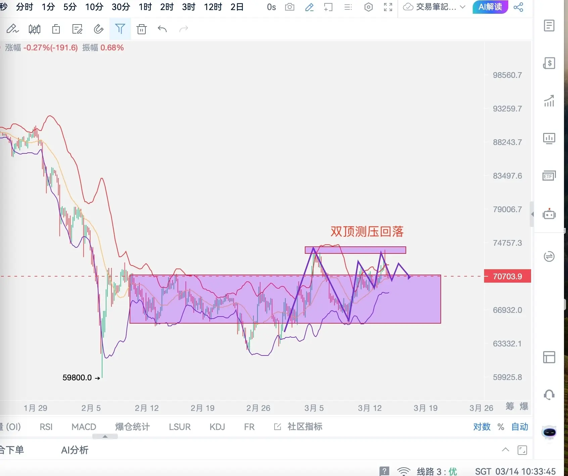Share the chart
568x476 pixels.
click(518, 7)
